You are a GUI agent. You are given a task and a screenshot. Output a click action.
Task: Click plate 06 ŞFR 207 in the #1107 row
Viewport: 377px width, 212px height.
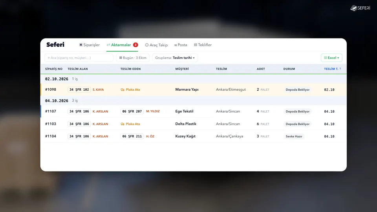coord(132,111)
